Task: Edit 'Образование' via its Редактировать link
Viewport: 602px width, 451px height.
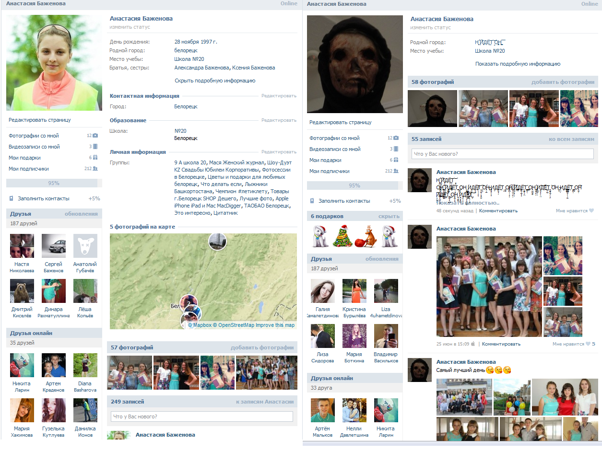Action: pos(279,120)
